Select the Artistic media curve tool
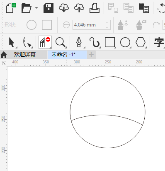Viewport: 165px width, 171px height. 95,42
